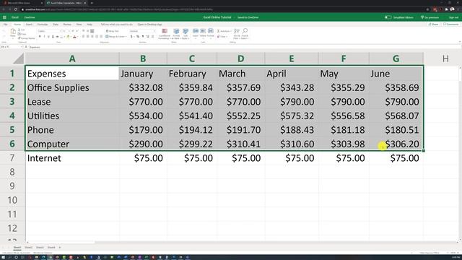The image size is (462, 260).
Task: Open the app launcher waffle icon
Action: (4, 17)
